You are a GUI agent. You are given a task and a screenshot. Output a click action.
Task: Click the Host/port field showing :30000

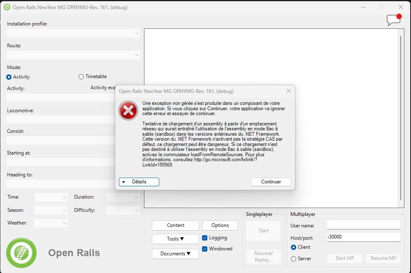click(x=364, y=237)
